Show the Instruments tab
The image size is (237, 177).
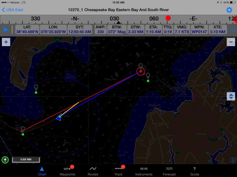(x=144, y=170)
